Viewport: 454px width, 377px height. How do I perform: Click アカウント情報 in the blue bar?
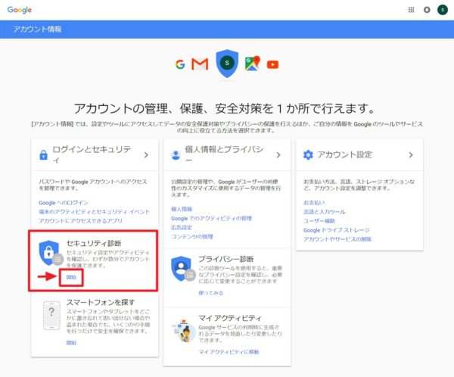pyautogui.click(x=37, y=30)
